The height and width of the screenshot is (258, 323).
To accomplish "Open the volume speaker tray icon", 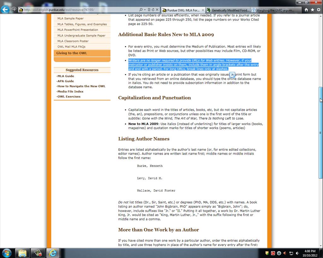I will coord(297,253).
